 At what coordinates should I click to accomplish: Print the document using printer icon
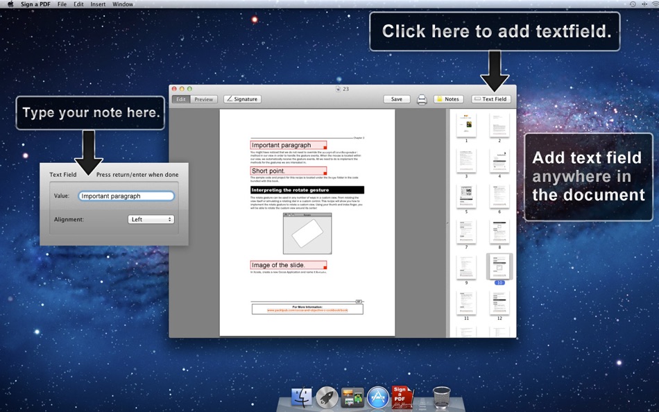coord(422,100)
